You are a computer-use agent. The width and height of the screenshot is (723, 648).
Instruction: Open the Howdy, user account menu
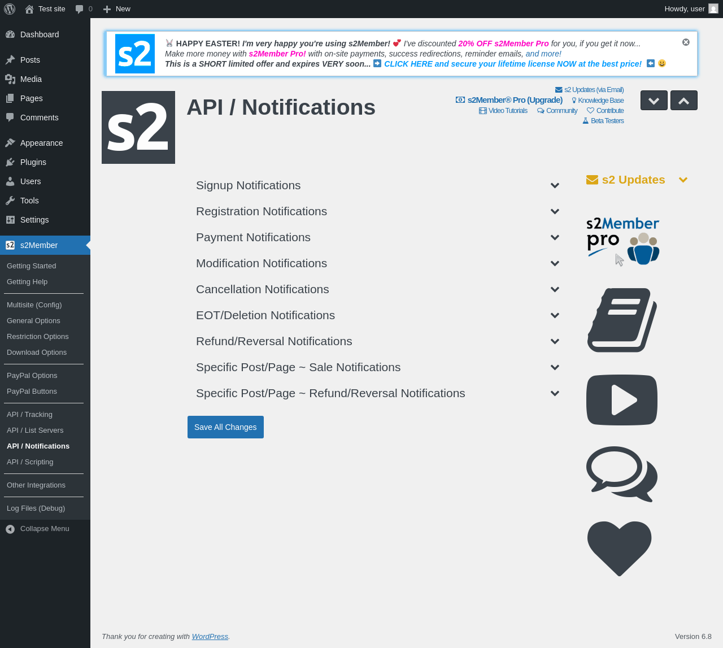coord(691,9)
